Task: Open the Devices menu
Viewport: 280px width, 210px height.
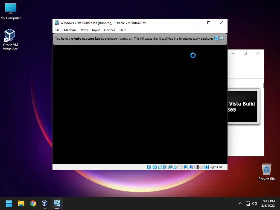Action: (110, 30)
